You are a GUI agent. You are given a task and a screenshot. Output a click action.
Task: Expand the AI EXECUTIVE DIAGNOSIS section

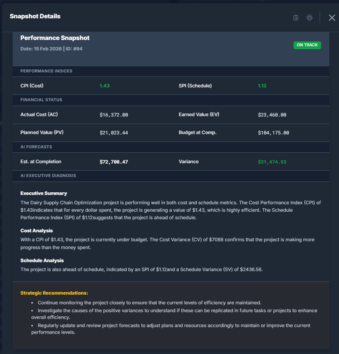[48, 176]
